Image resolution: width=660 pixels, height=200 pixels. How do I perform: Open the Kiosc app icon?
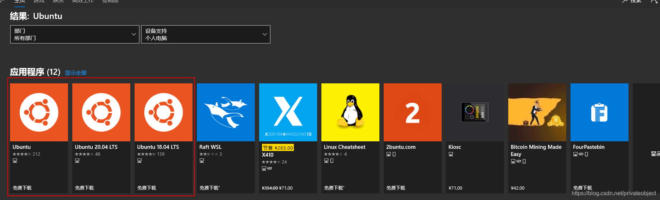click(475, 112)
